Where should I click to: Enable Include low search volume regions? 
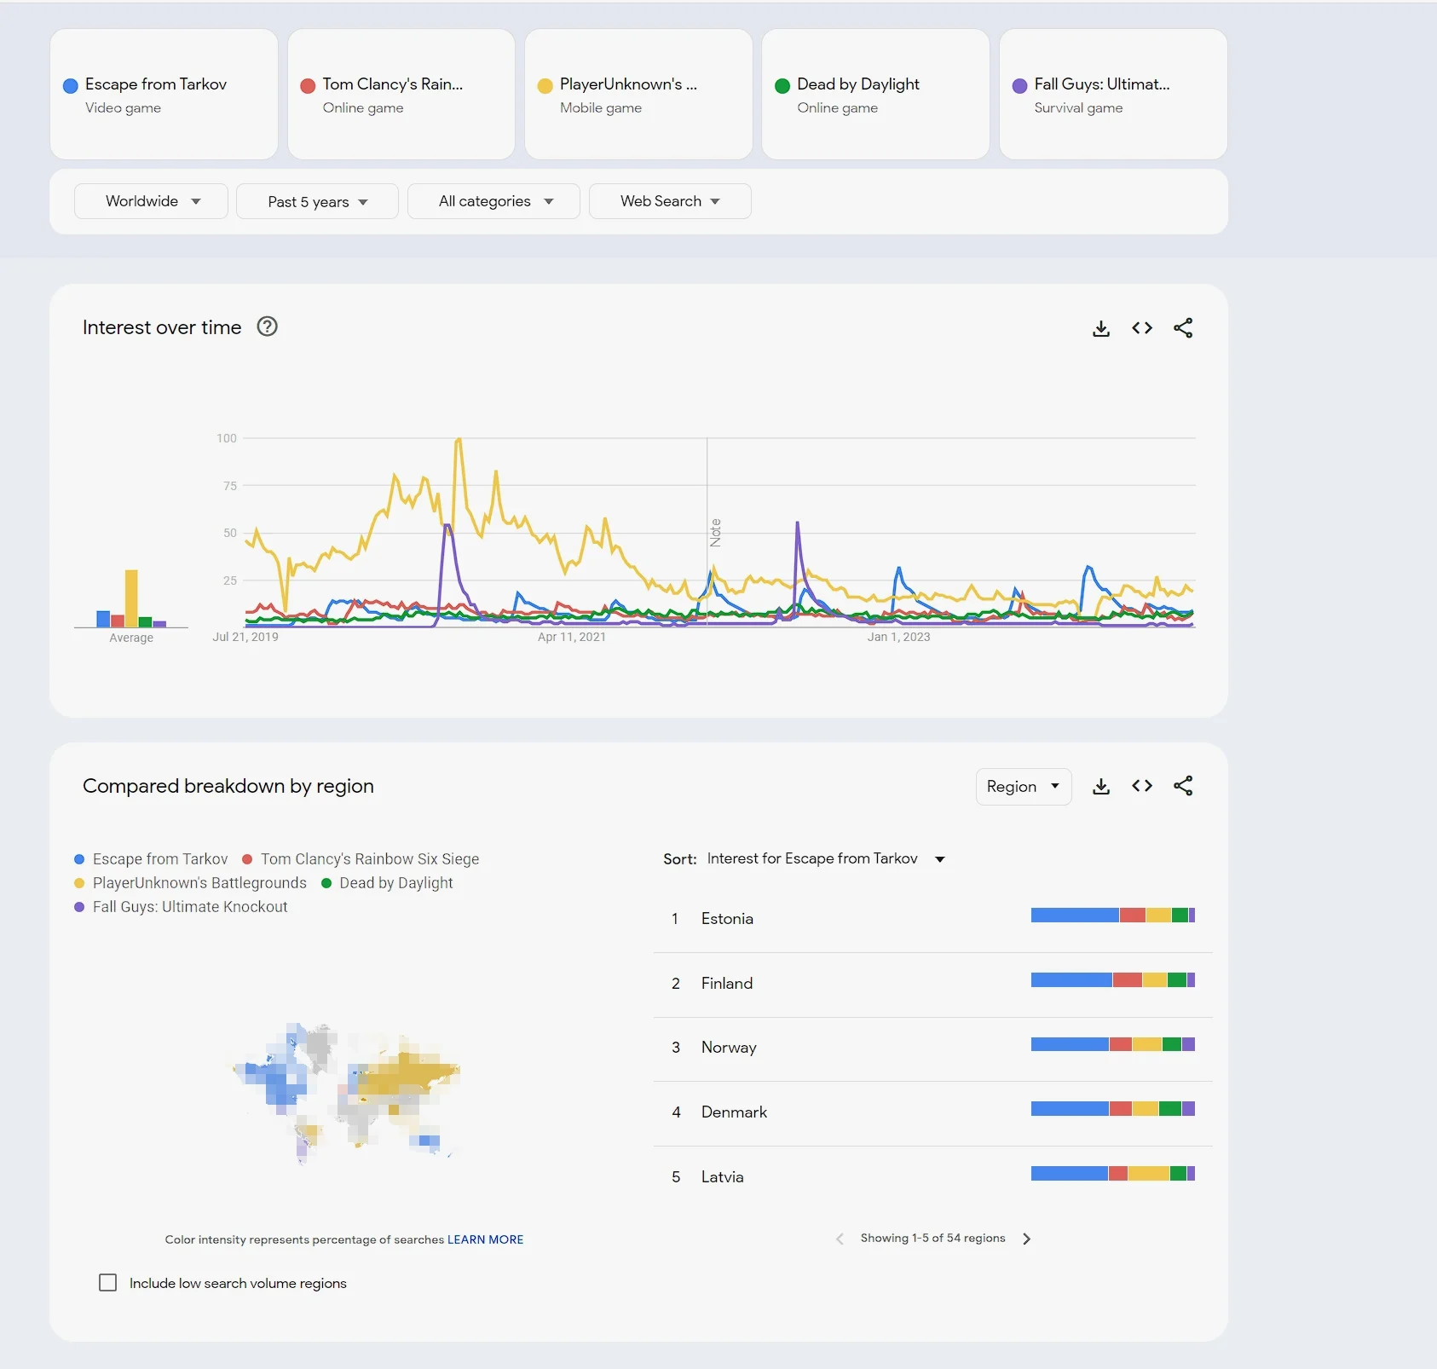tap(107, 1283)
